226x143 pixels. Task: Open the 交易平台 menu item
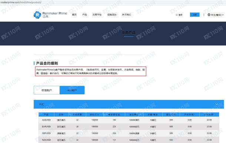[x=97, y=14]
